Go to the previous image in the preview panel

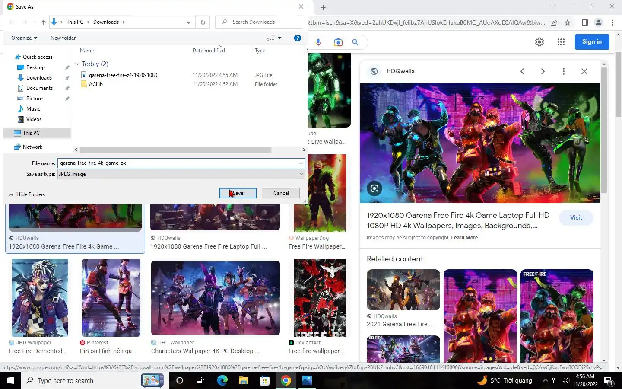click(522, 71)
